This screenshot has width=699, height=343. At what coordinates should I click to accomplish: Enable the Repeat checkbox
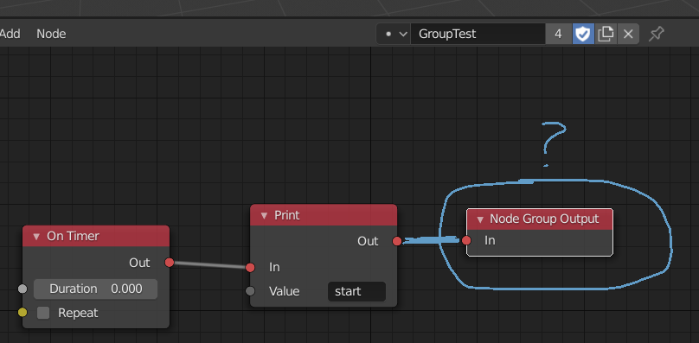[x=43, y=313]
